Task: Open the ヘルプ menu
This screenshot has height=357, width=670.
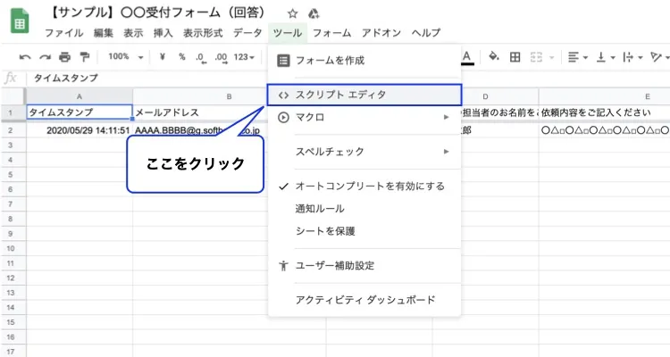Action: tap(426, 33)
